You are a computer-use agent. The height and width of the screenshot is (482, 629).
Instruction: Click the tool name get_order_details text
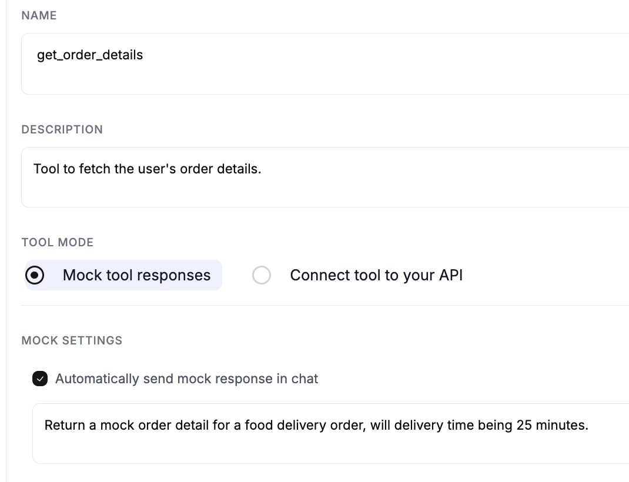tap(90, 55)
